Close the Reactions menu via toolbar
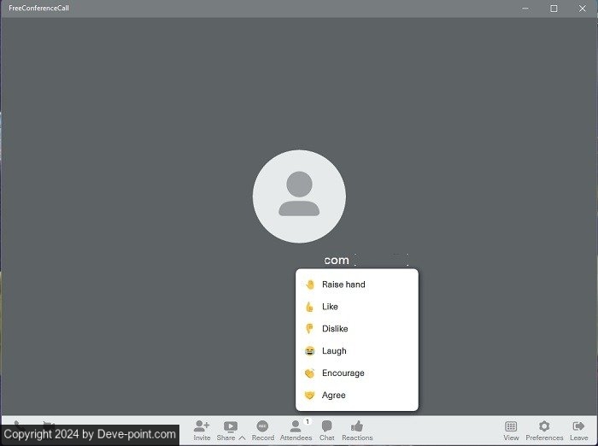 357,429
